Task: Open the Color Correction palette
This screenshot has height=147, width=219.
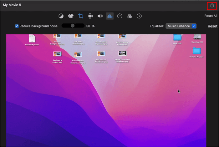Action: [71, 16]
